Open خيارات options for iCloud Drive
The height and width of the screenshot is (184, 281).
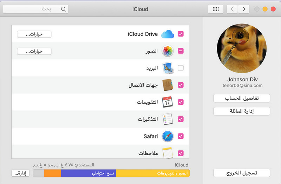click(34, 34)
